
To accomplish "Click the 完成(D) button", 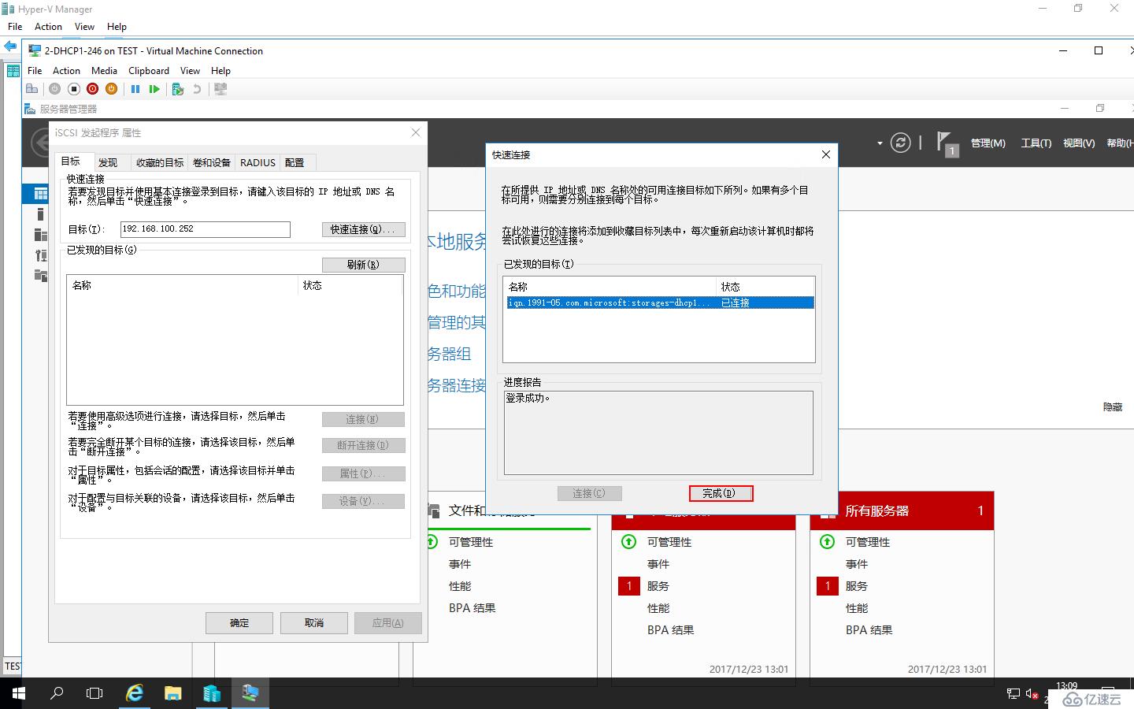I will (x=721, y=493).
